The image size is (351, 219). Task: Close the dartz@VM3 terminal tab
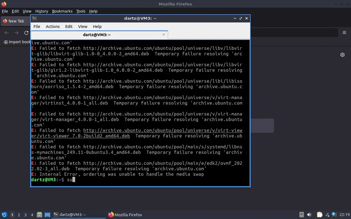[x=164, y=34]
